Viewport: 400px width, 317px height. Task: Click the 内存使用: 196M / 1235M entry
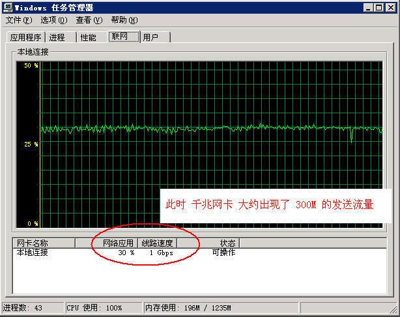coord(221,308)
